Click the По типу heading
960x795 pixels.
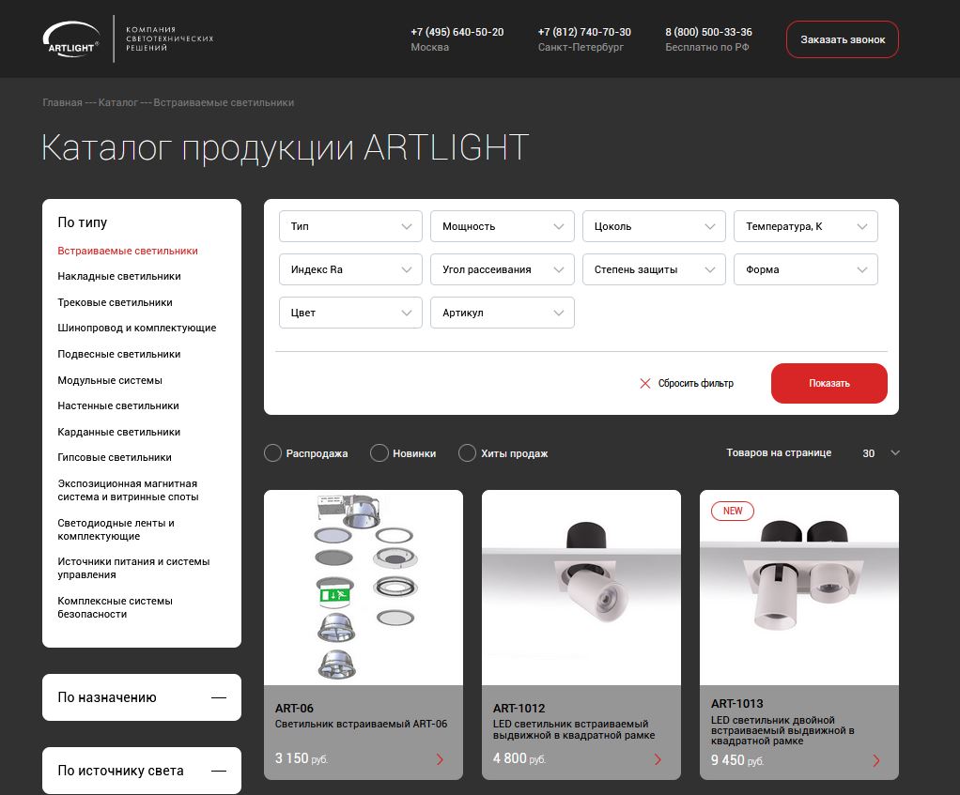(82, 222)
